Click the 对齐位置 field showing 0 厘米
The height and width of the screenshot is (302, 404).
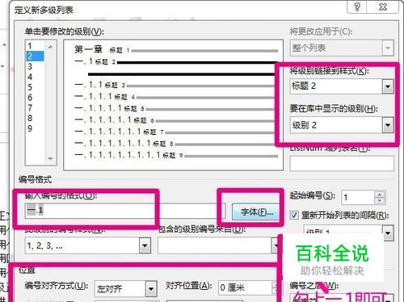pos(245,287)
